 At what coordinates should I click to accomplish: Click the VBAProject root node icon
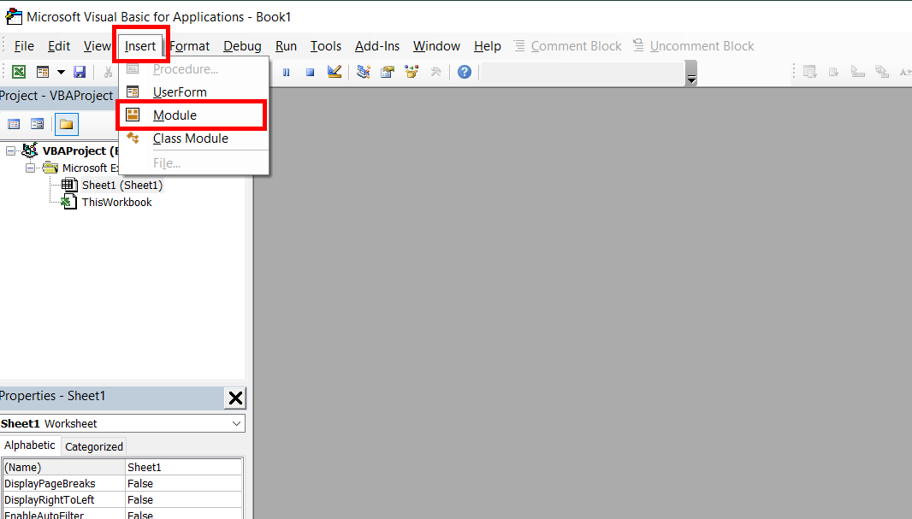tap(30, 150)
